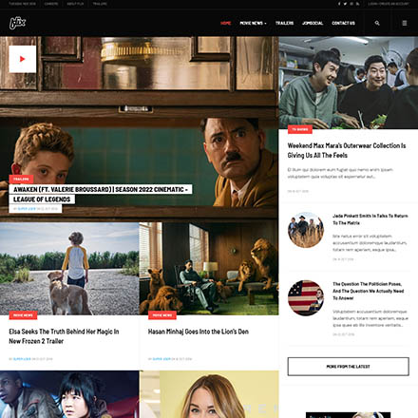Go to the Home menu item

tap(226, 23)
